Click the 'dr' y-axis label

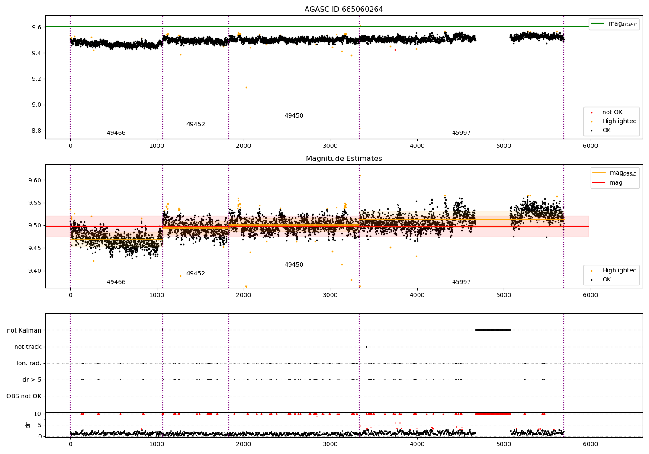[28, 425]
